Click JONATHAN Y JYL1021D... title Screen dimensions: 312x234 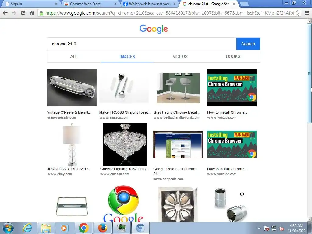point(69,169)
